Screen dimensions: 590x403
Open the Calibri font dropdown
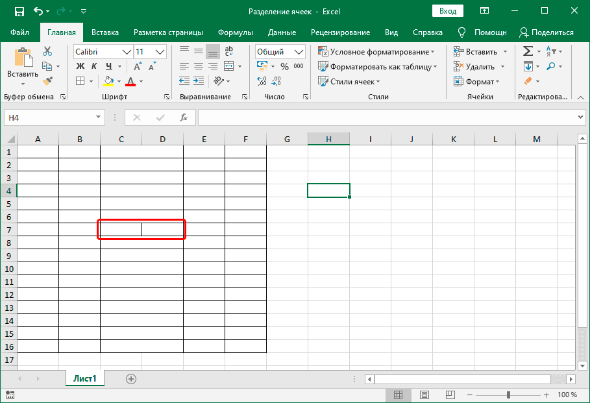click(x=125, y=52)
